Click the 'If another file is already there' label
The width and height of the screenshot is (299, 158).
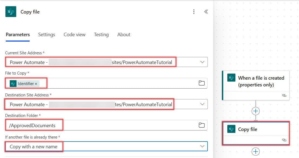(31, 137)
